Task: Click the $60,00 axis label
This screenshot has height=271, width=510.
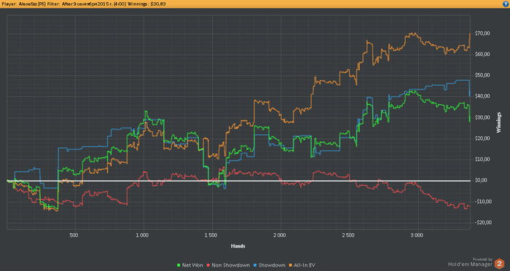Action: click(x=482, y=55)
